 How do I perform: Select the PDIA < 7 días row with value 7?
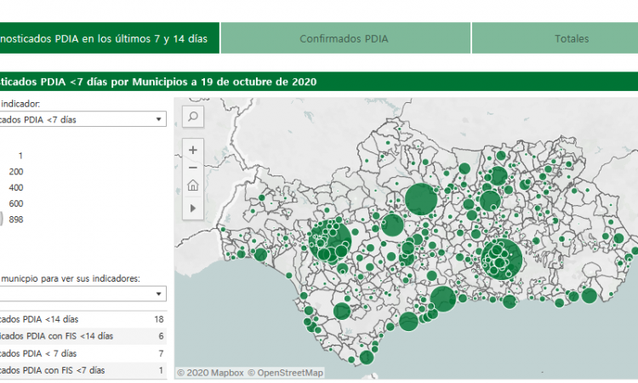[x=83, y=353]
